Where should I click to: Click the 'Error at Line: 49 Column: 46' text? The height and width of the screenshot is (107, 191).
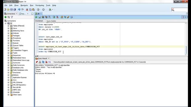[45, 73]
